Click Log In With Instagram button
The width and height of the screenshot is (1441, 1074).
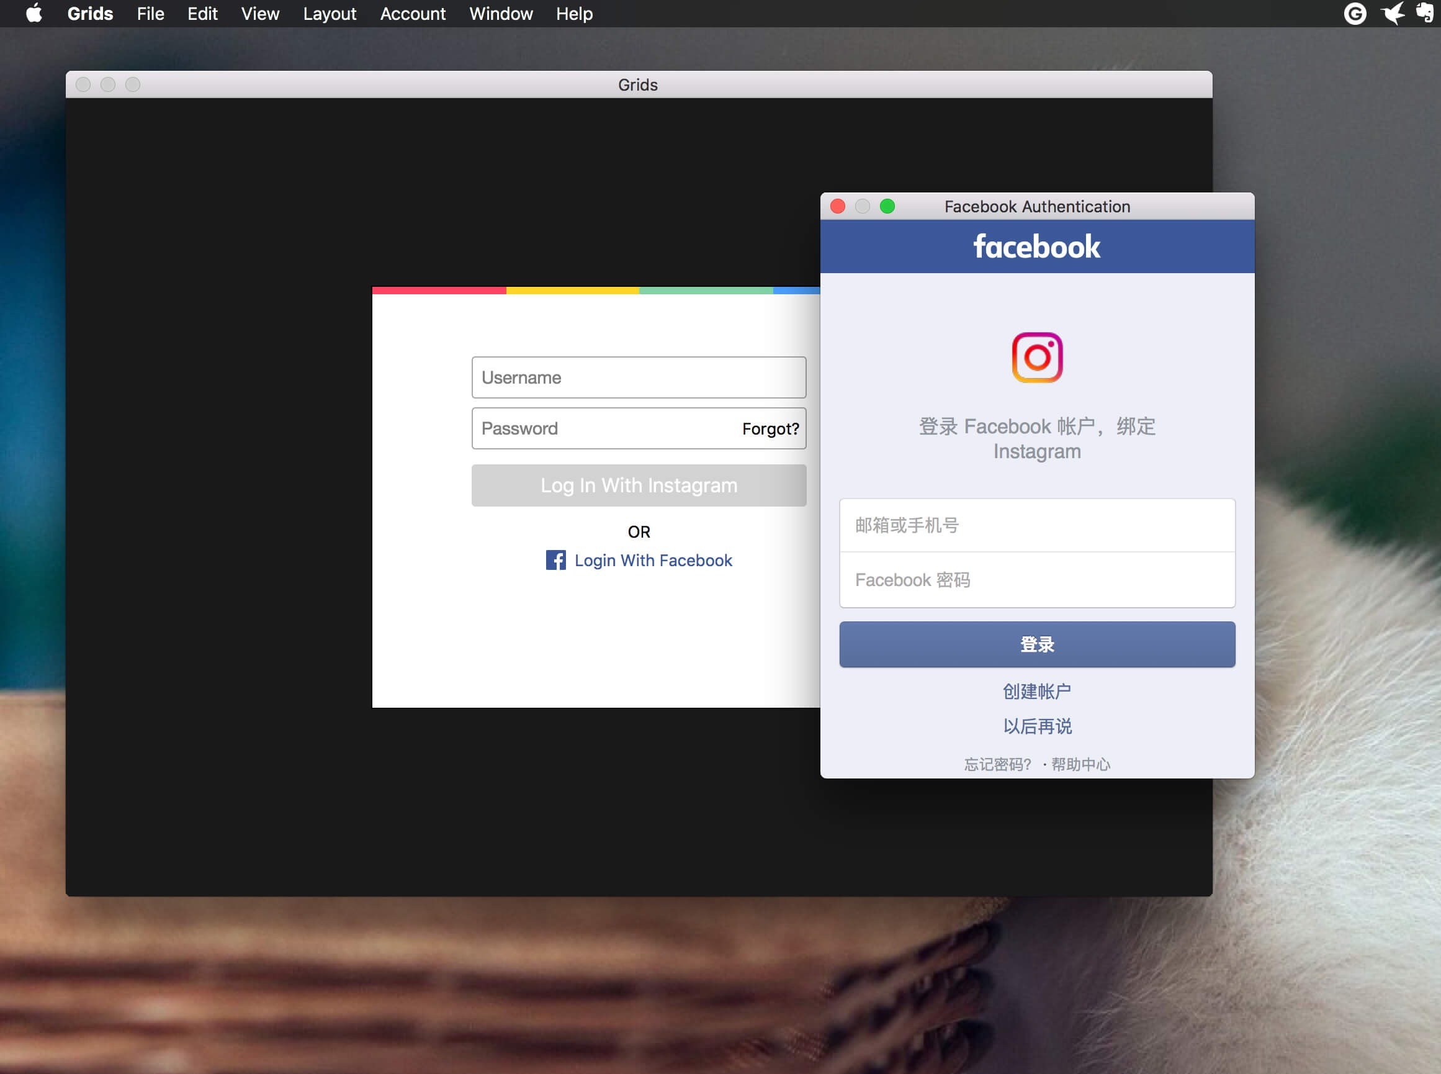639,485
